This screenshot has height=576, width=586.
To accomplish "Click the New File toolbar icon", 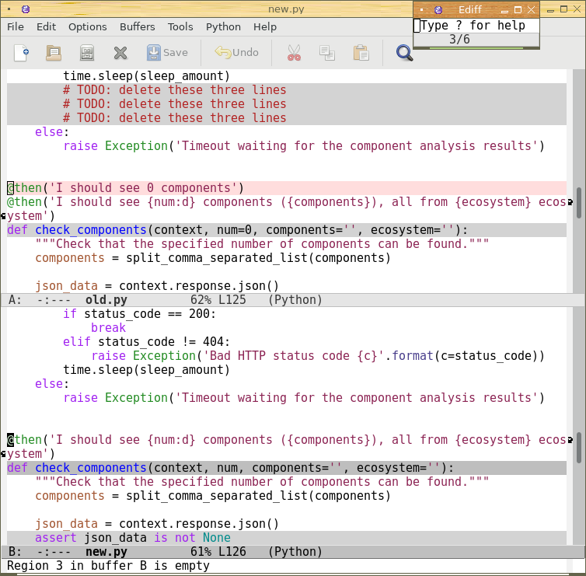I will [x=22, y=53].
